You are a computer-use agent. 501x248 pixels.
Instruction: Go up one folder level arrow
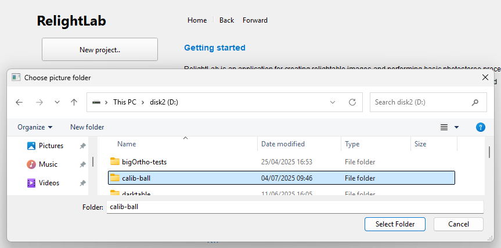tap(74, 102)
